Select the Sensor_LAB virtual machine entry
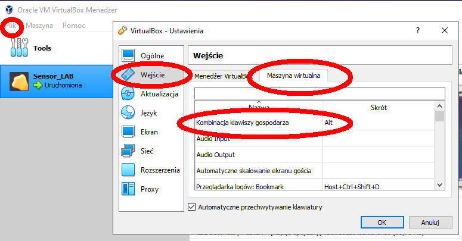Image resolution: width=462 pixels, height=241 pixels. pos(57,82)
